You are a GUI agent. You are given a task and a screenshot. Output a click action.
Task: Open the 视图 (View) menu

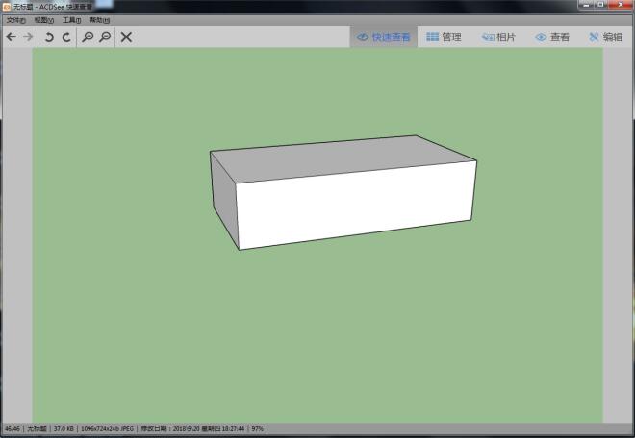tap(43, 20)
